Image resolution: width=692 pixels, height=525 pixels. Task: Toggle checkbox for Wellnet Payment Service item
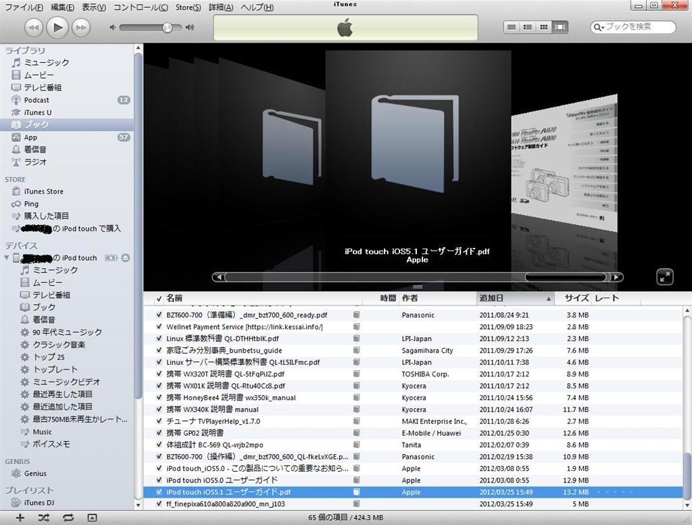[159, 327]
